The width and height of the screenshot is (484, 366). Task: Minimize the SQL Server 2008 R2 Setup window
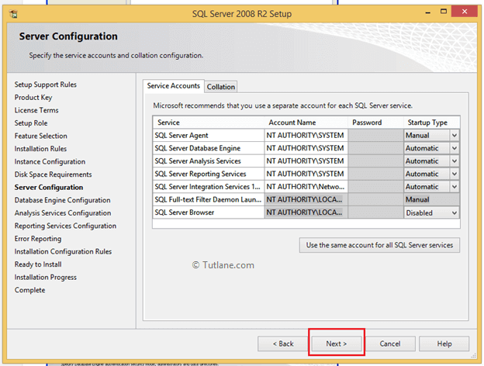pyautogui.click(x=428, y=13)
